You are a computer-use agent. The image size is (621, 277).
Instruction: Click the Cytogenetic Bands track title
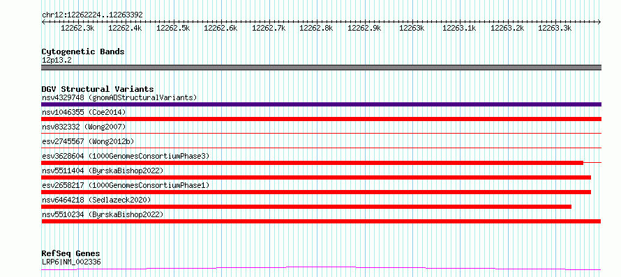pyautogui.click(x=83, y=52)
